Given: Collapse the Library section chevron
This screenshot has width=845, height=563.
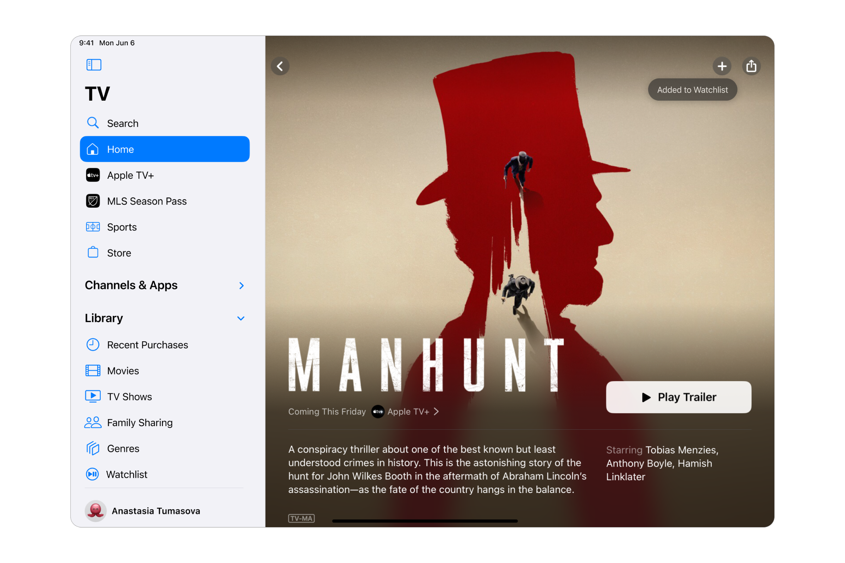Looking at the screenshot, I should (241, 318).
